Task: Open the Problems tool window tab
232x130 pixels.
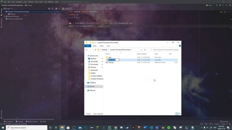Action: point(9,122)
